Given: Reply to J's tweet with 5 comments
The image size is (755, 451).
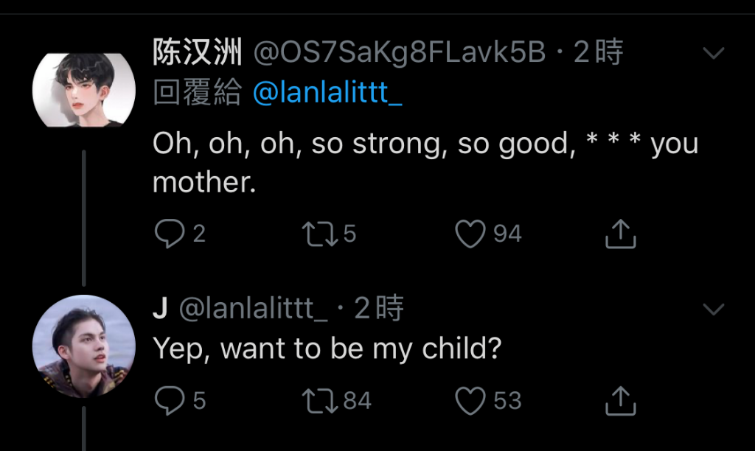Looking at the screenshot, I should tap(170, 400).
